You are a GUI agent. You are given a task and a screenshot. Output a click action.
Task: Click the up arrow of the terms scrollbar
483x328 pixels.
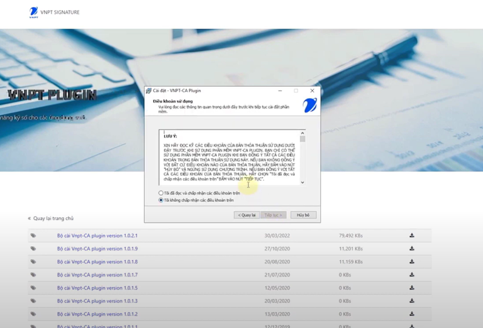303,133
